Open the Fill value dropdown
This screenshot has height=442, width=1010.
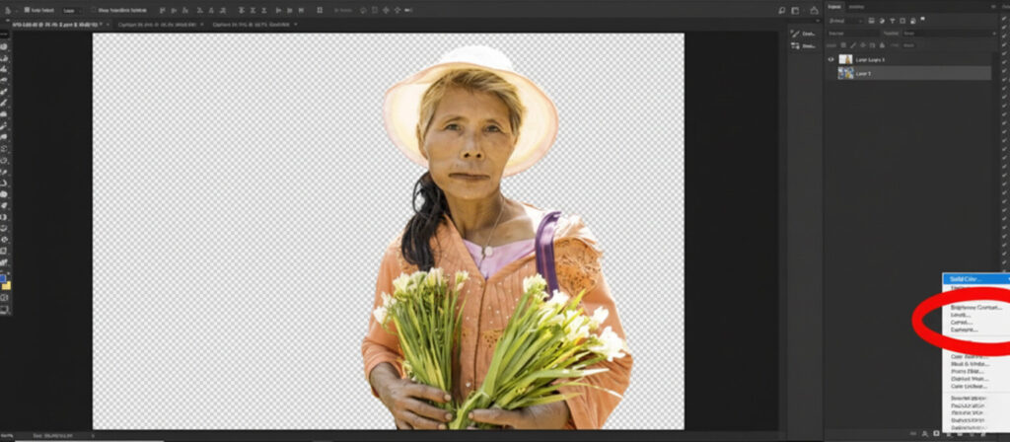908,45
